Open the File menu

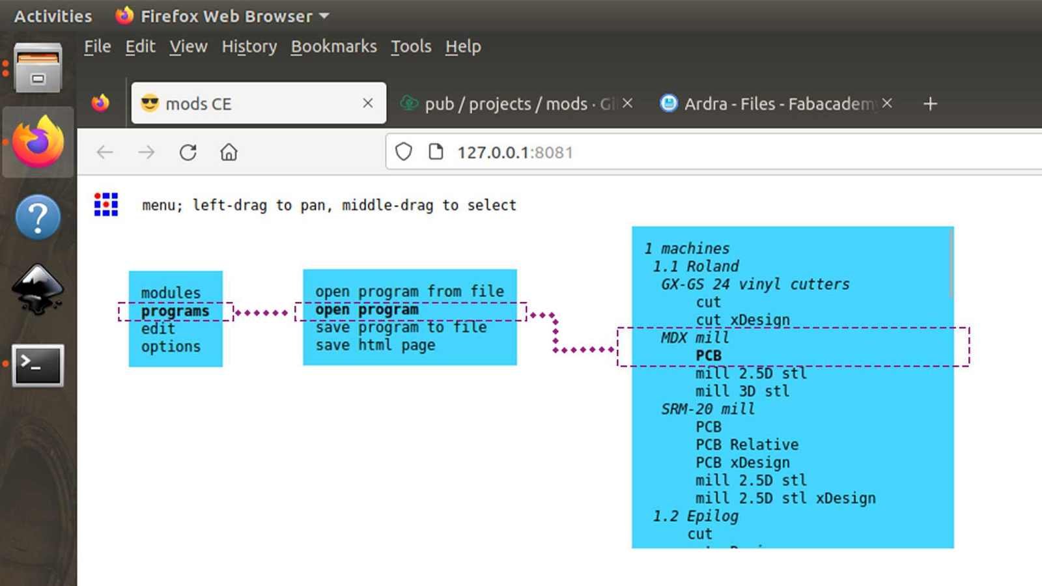98,46
